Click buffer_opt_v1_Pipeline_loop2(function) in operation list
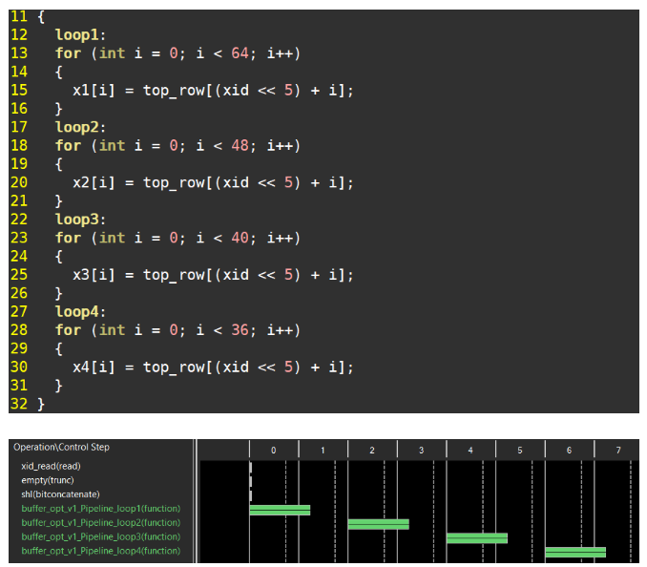The height and width of the screenshot is (567, 647). pyautogui.click(x=100, y=523)
